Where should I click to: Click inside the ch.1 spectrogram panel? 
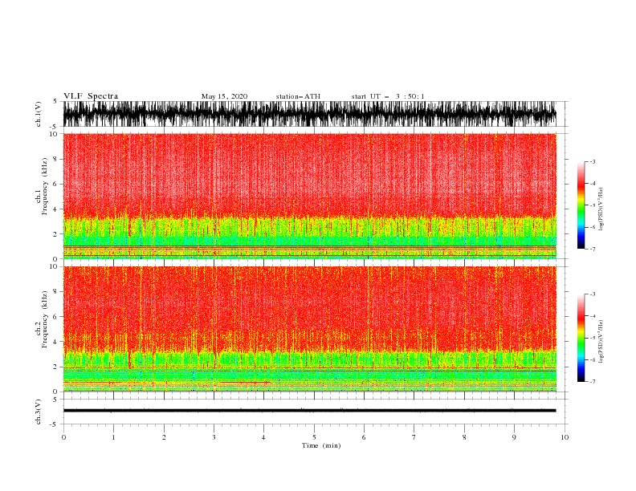[x=309, y=196]
